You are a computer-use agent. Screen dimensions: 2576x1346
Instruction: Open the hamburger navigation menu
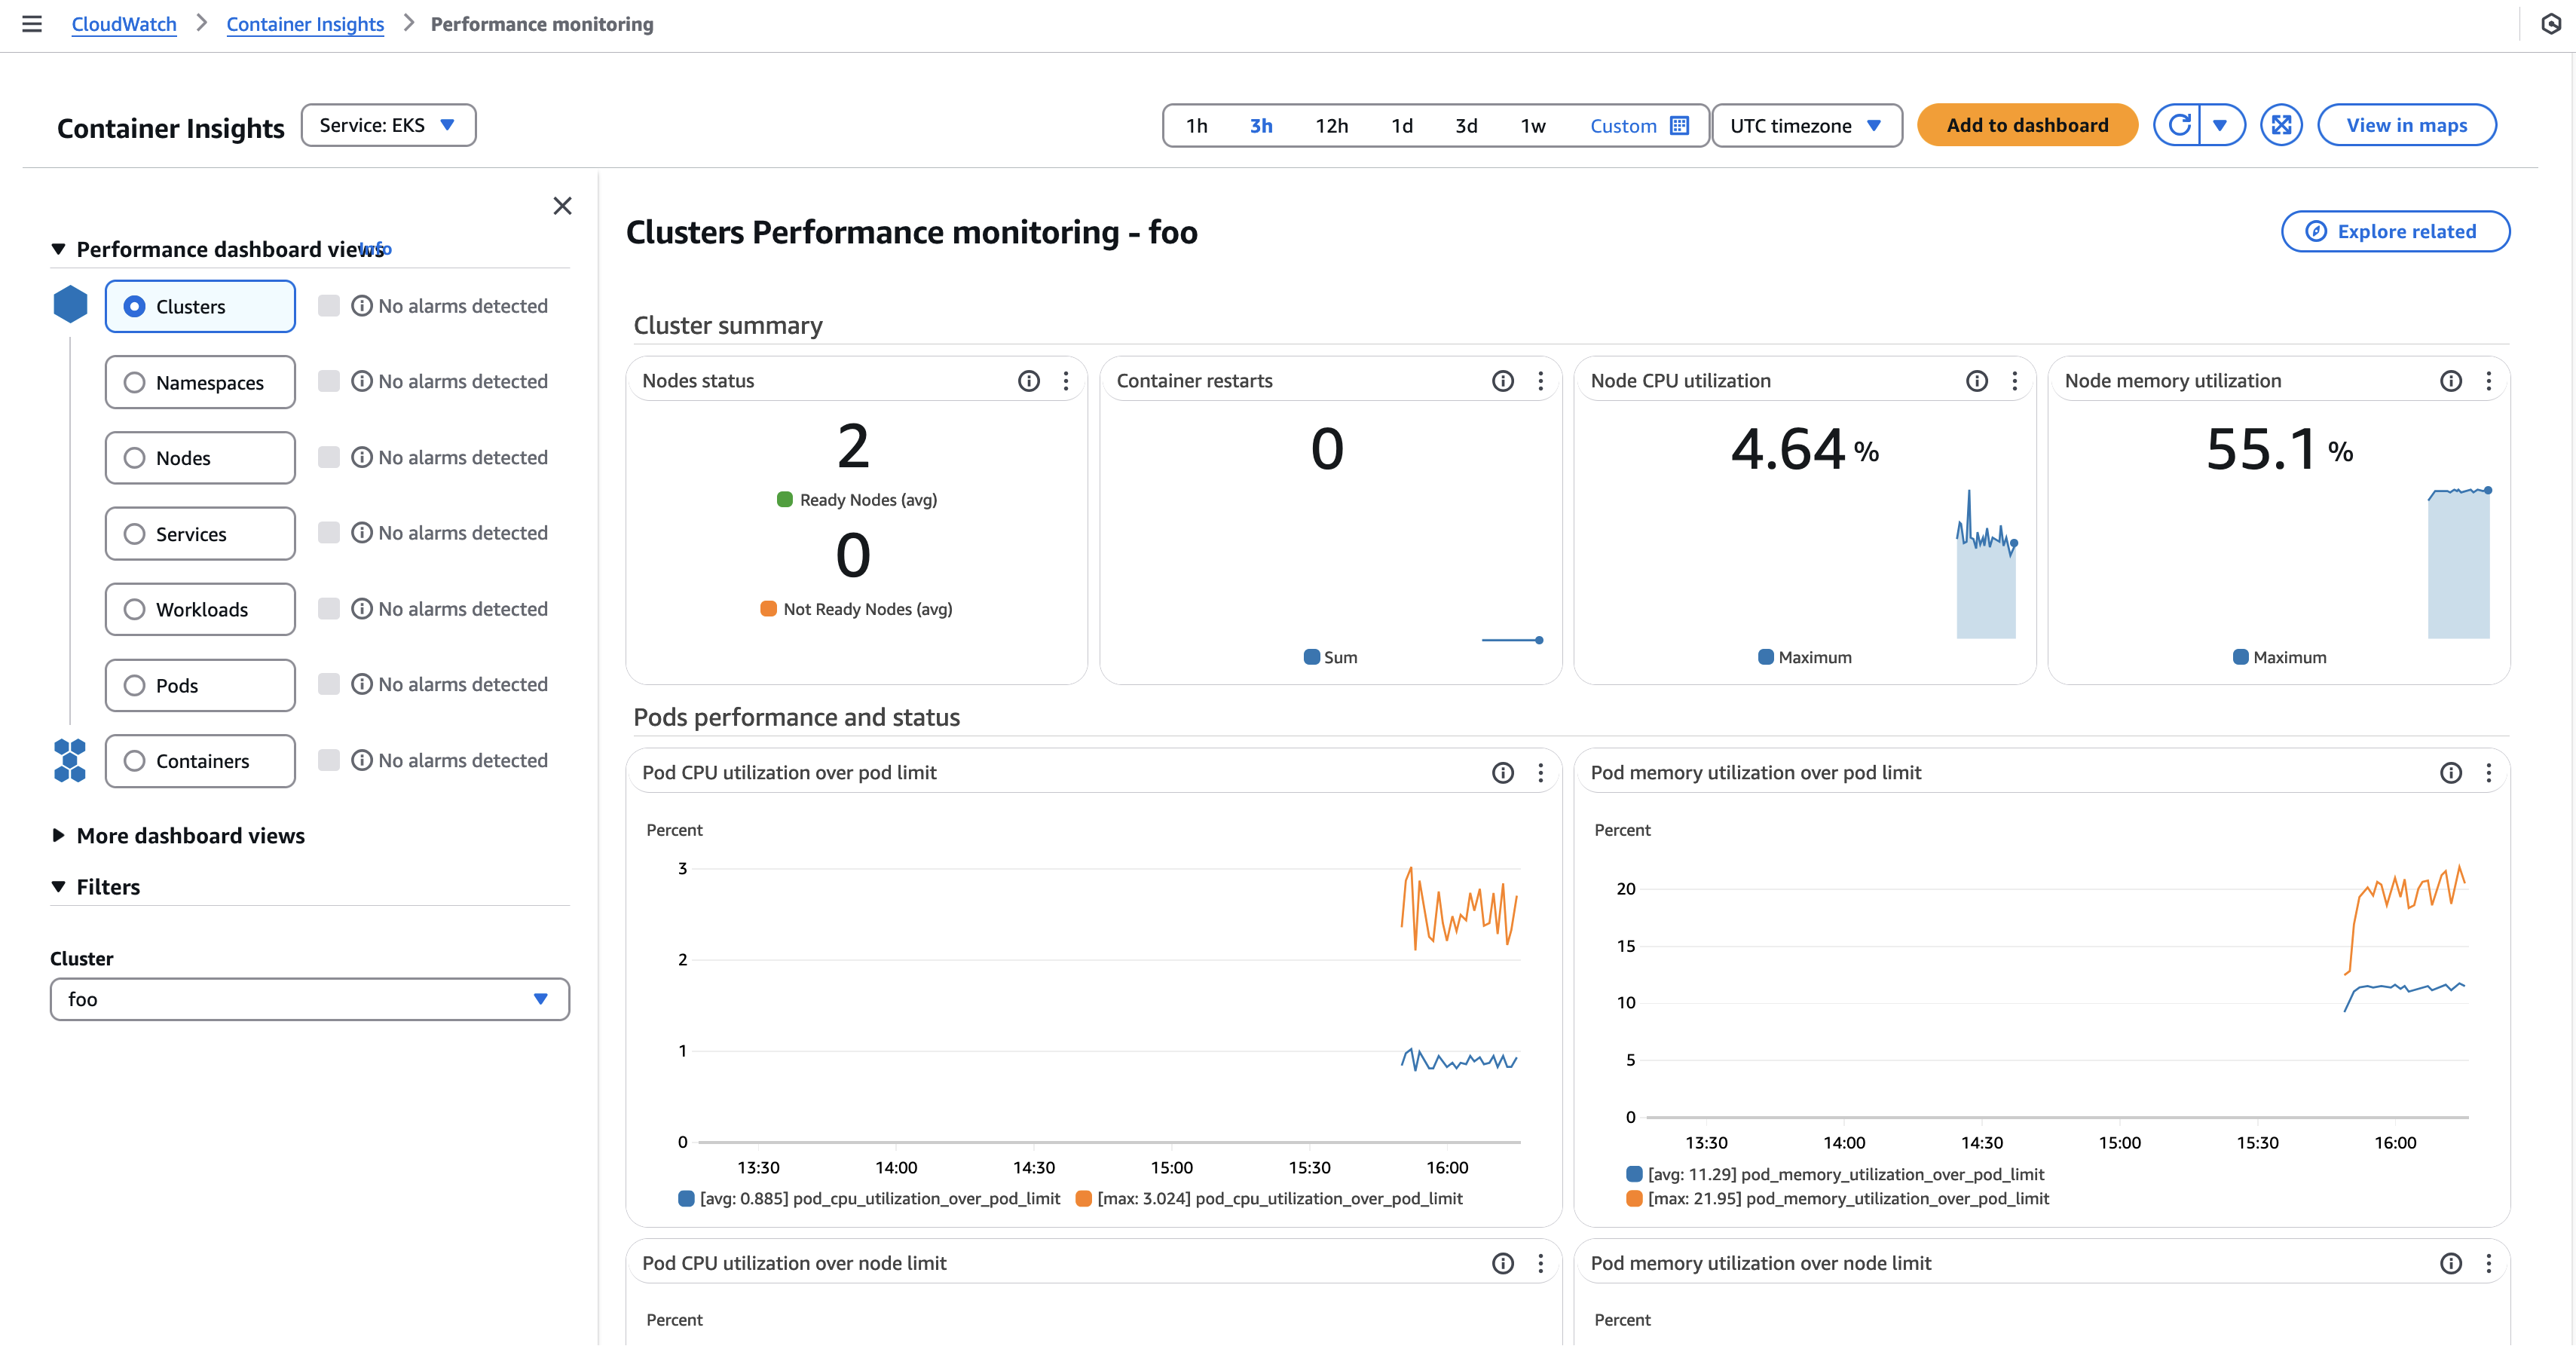[x=32, y=23]
